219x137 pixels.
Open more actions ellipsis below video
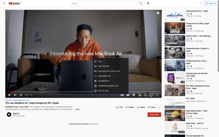coord(159,107)
